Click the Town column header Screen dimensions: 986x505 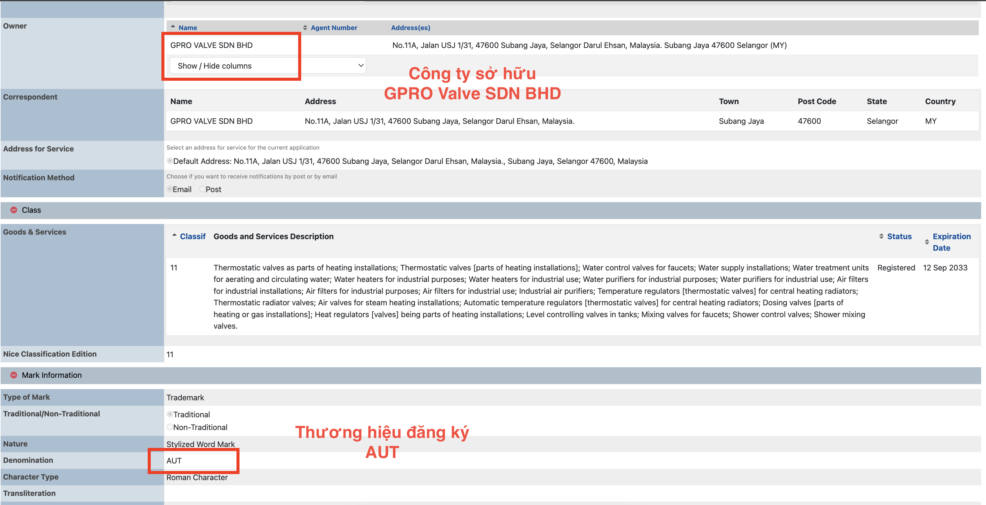pyautogui.click(x=729, y=101)
